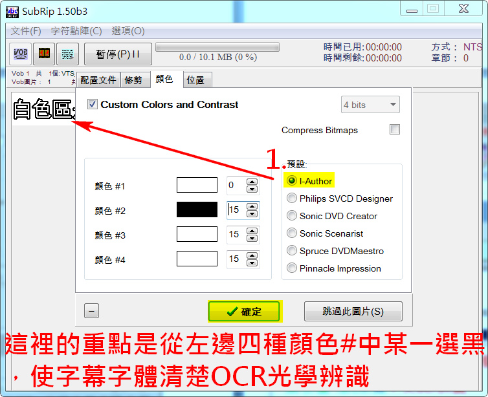This screenshot has width=488, height=397.
Task: Pause processing with 暫停(P) button
Action: [x=118, y=54]
